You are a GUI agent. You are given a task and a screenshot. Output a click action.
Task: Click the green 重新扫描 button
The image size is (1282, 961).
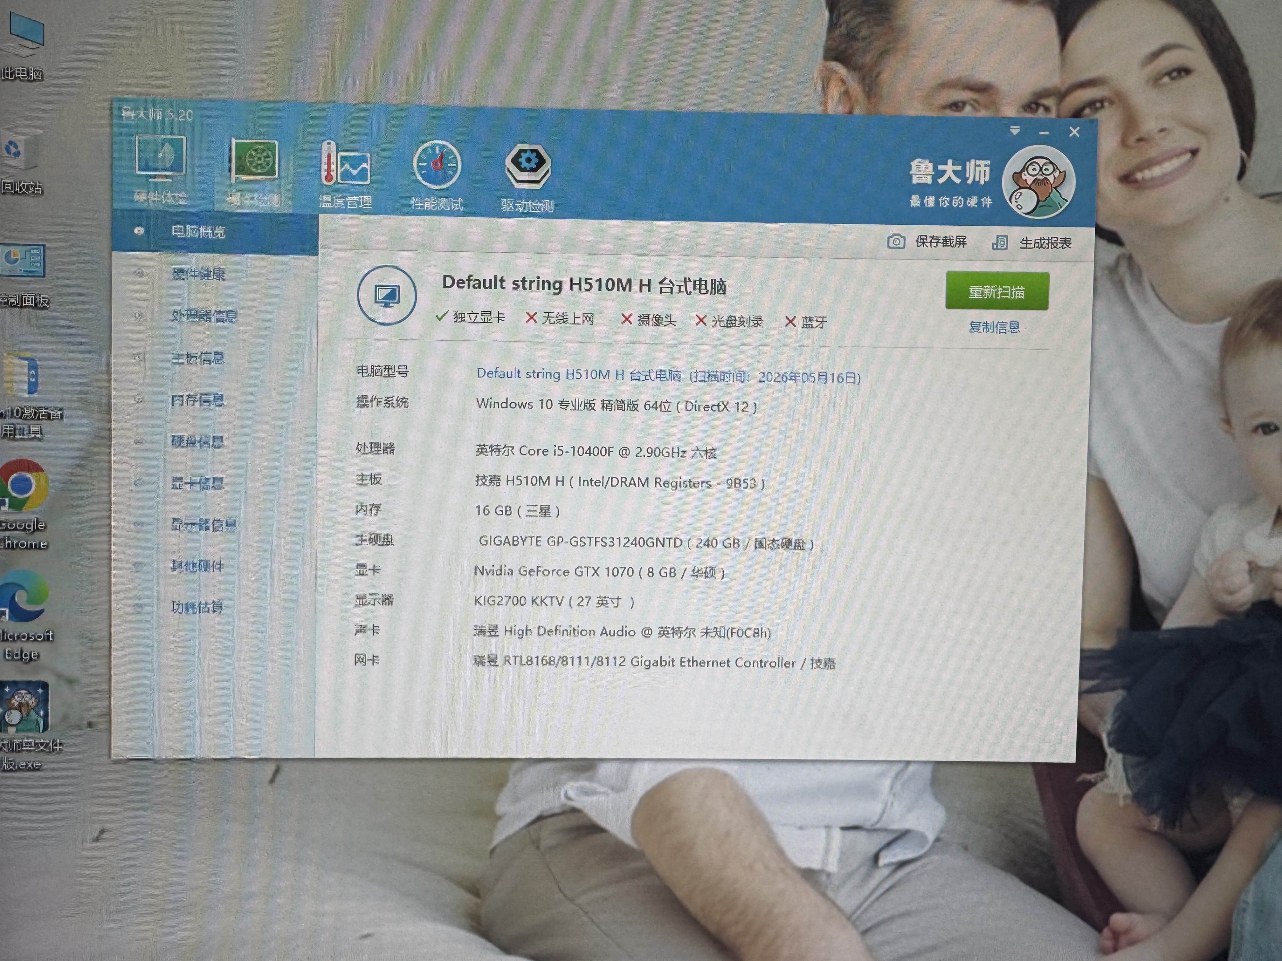(x=997, y=291)
